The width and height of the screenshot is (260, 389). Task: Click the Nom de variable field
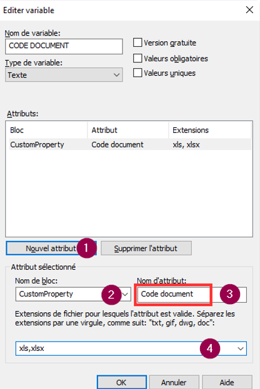point(64,46)
